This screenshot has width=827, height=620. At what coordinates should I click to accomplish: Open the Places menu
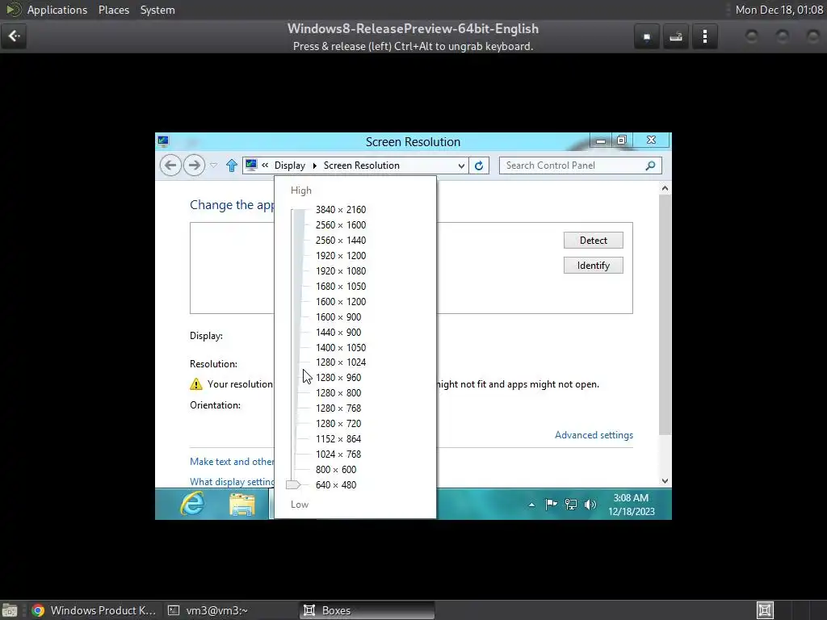click(113, 10)
